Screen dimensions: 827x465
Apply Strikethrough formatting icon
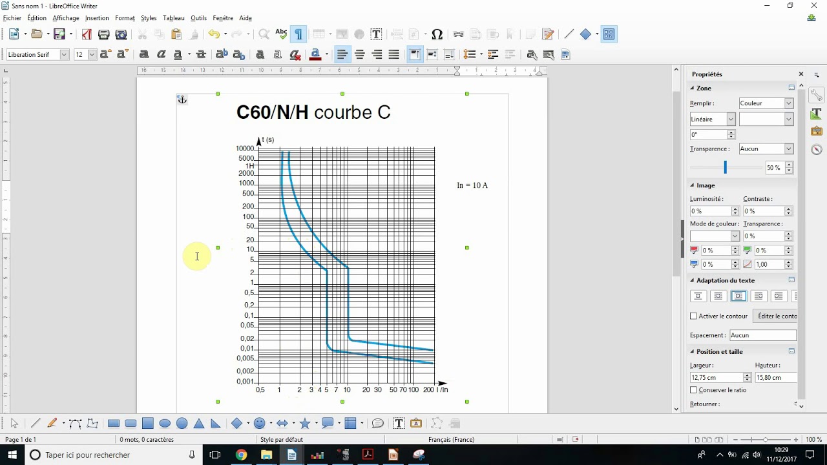[x=201, y=55]
